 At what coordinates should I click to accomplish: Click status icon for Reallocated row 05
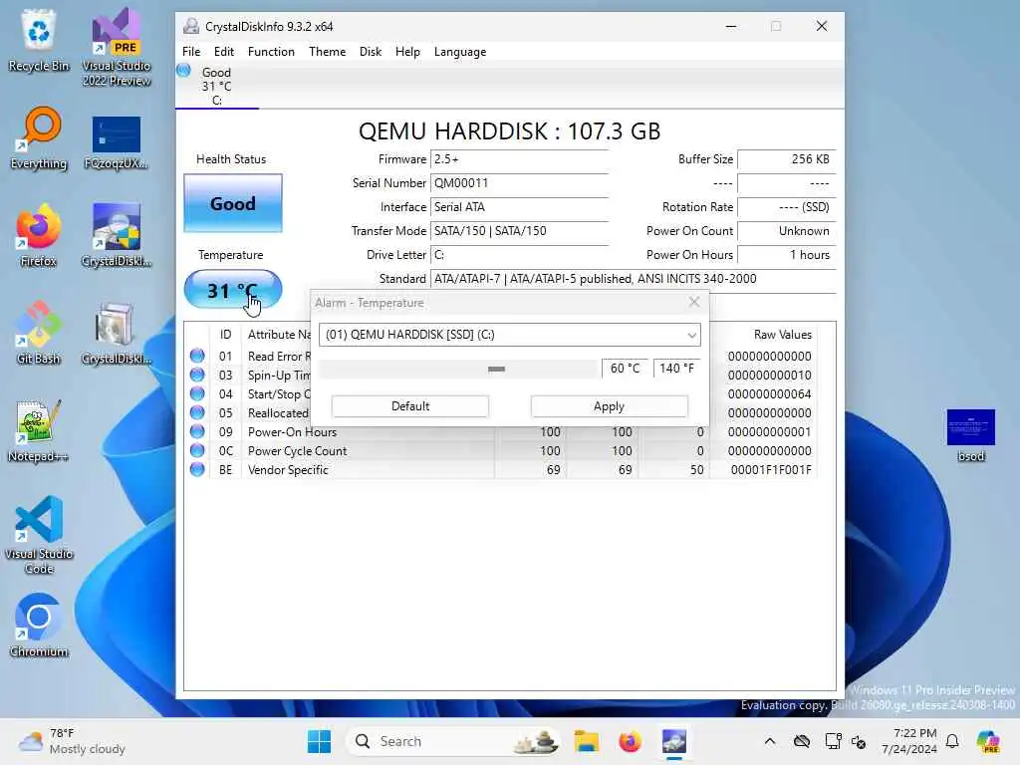[197, 412]
